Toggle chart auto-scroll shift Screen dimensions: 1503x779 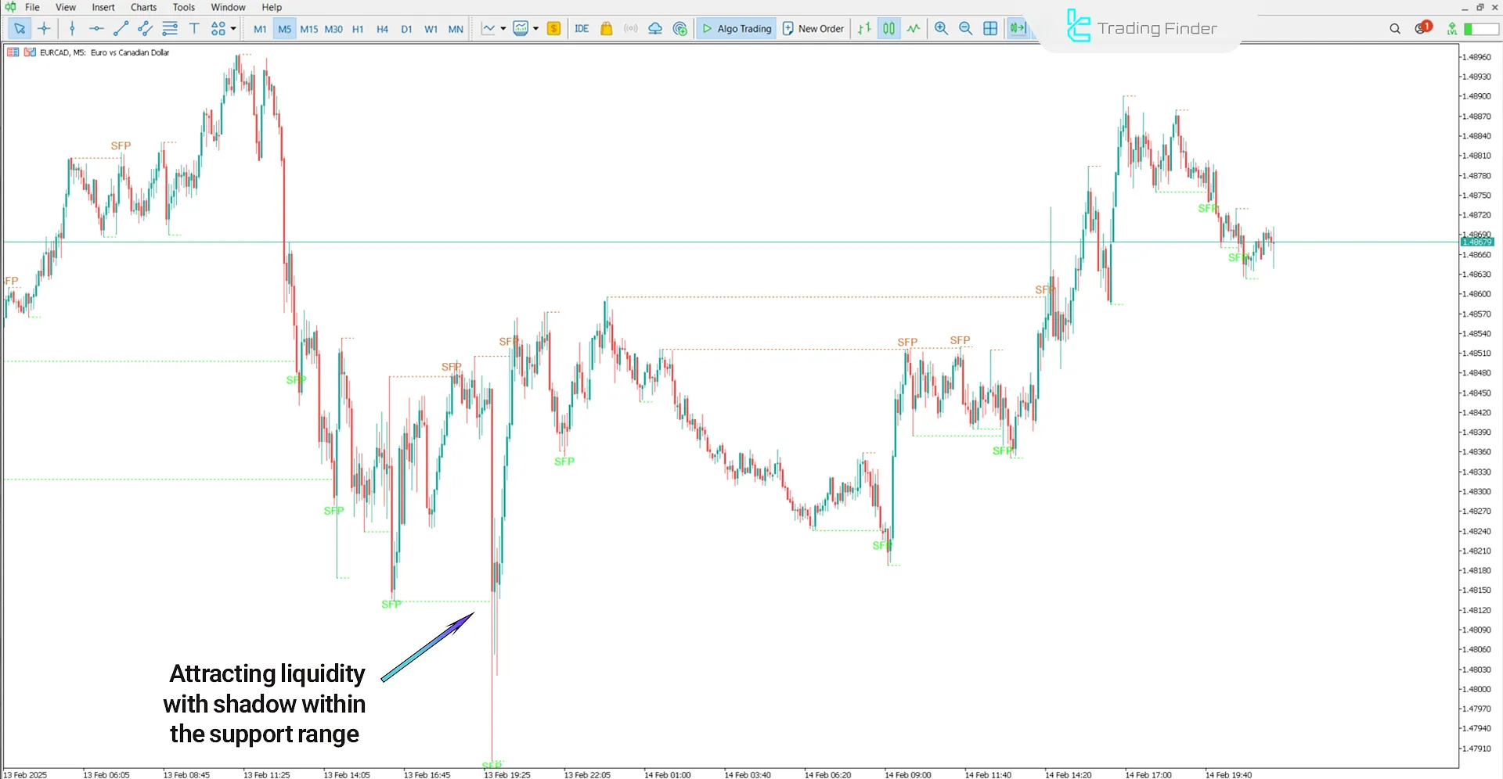click(1018, 28)
